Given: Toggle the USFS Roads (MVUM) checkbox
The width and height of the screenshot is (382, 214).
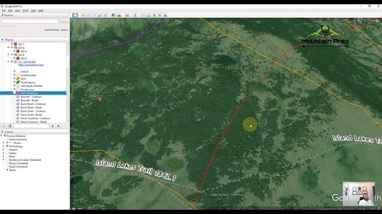Looking at the screenshot, I should [14, 86].
